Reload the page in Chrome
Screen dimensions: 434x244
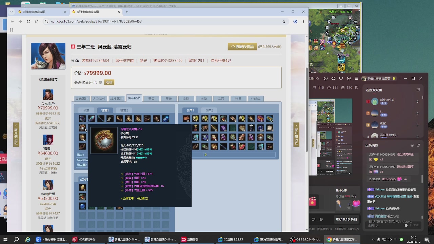coord(28,21)
